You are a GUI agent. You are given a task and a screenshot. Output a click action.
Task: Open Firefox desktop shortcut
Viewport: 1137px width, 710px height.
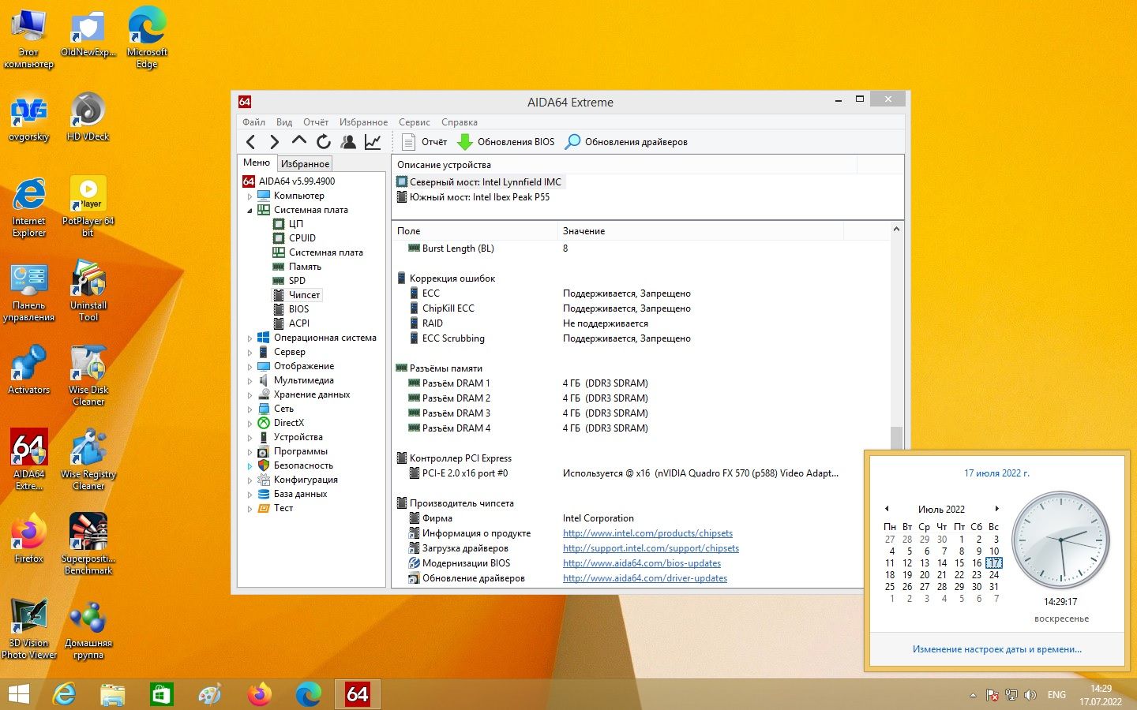[28, 538]
